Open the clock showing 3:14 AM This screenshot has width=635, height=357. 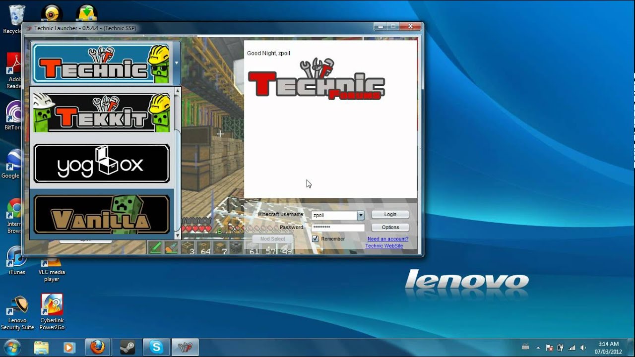point(608,348)
